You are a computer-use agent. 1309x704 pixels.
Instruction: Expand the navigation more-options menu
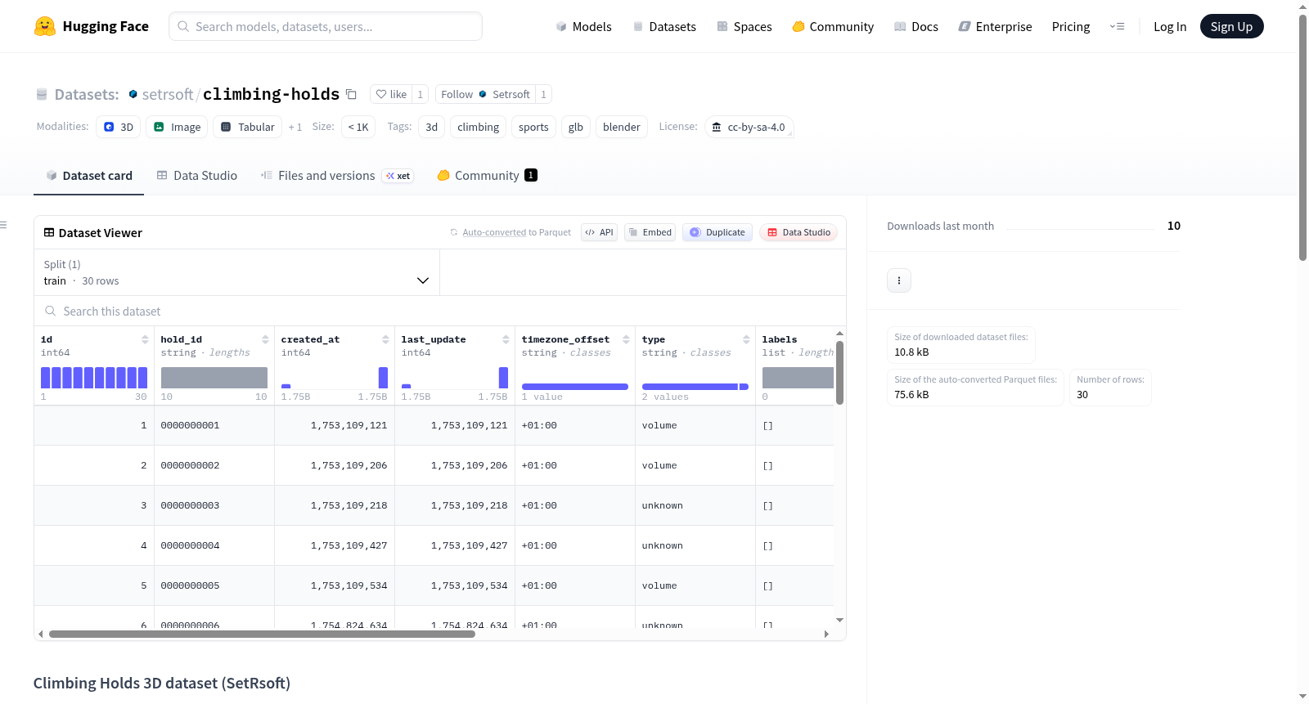(1117, 27)
